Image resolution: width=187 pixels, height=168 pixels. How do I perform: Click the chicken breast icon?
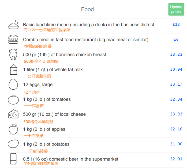click(13, 54)
